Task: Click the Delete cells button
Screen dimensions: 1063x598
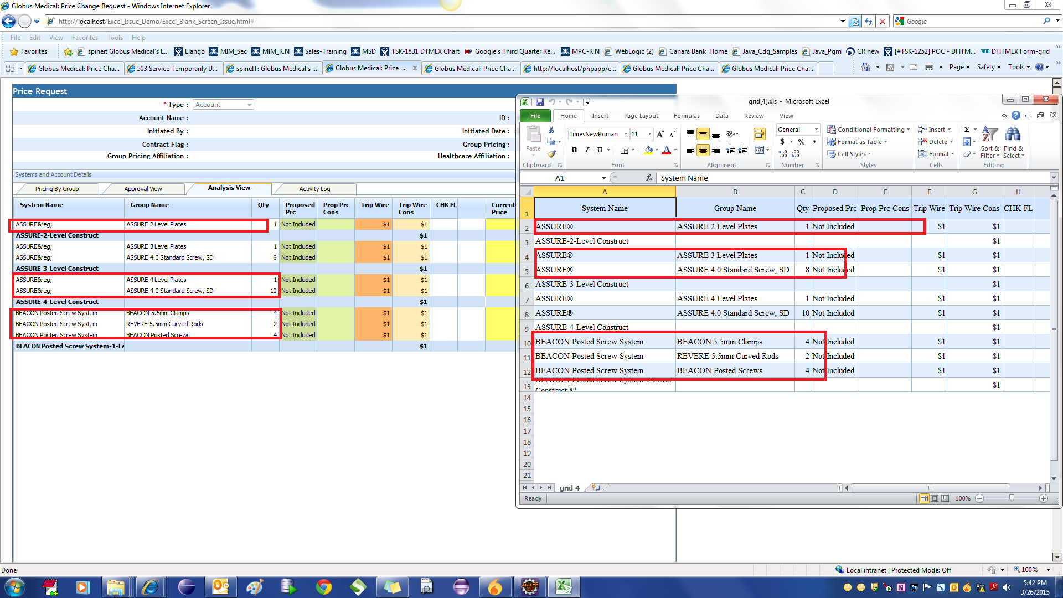Action: coord(936,142)
